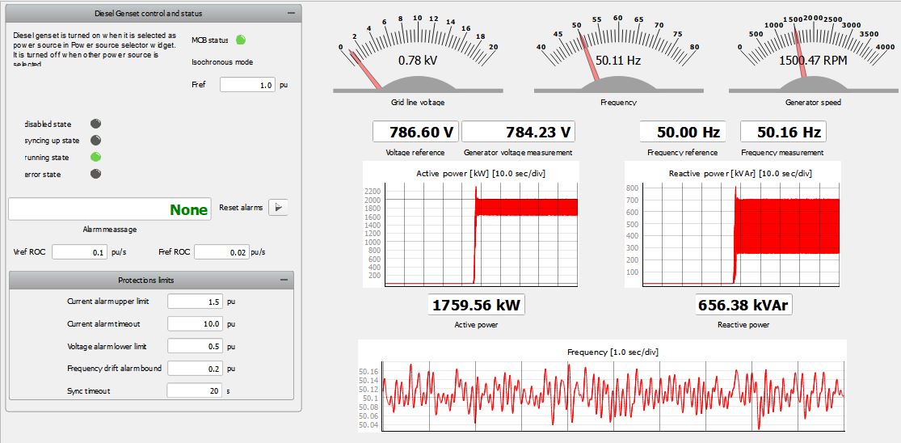Click the error state LED indicator
Image resolution: width=901 pixels, height=443 pixels.
tap(95, 174)
